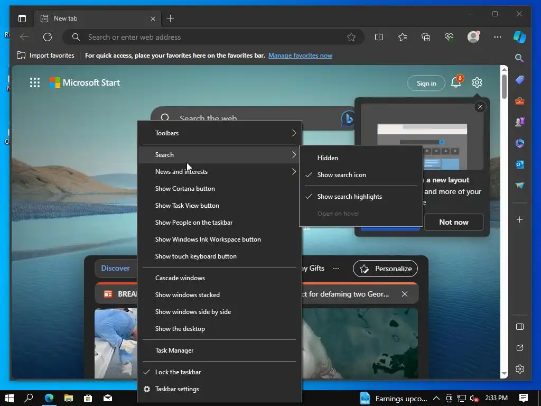
Task: Toggle Lock the taskbar
Action: 219,372
